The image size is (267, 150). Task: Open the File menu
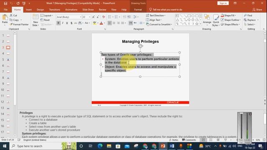pos(5,10)
